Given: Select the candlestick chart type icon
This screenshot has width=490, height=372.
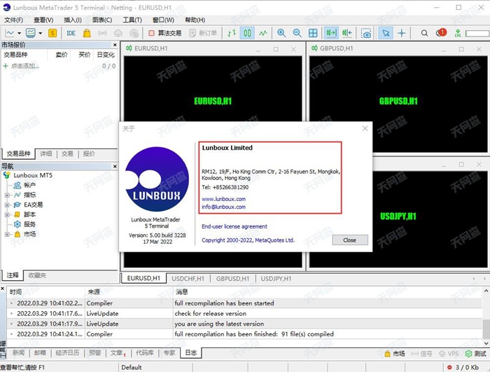Looking at the screenshot, I should pos(247,33).
